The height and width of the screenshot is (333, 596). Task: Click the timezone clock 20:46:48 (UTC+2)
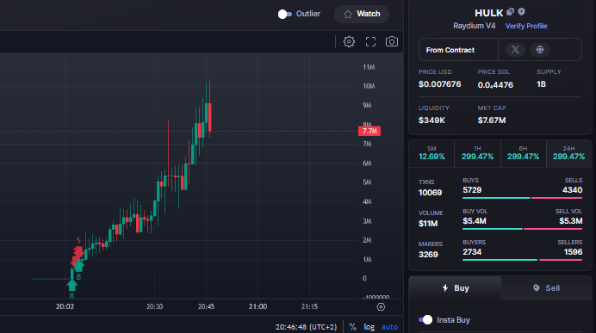pyautogui.click(x=306, y=326)
